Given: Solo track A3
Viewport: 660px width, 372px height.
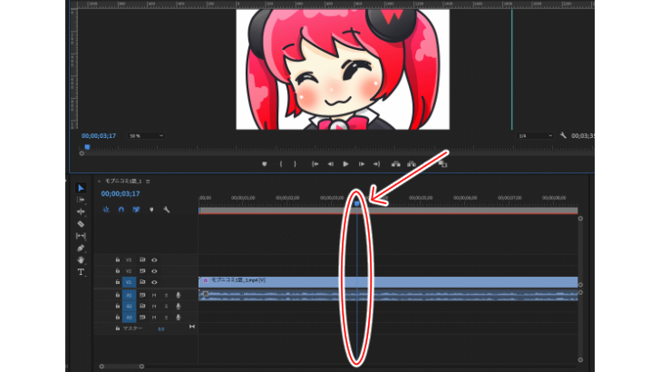Looking at the screenshot, I should click(166, 318).
